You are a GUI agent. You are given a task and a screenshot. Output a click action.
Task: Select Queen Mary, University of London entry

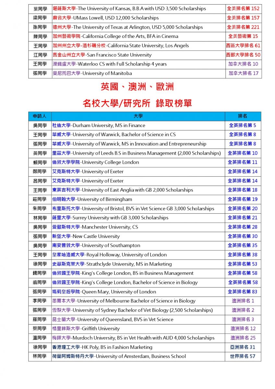coord(104,292)
